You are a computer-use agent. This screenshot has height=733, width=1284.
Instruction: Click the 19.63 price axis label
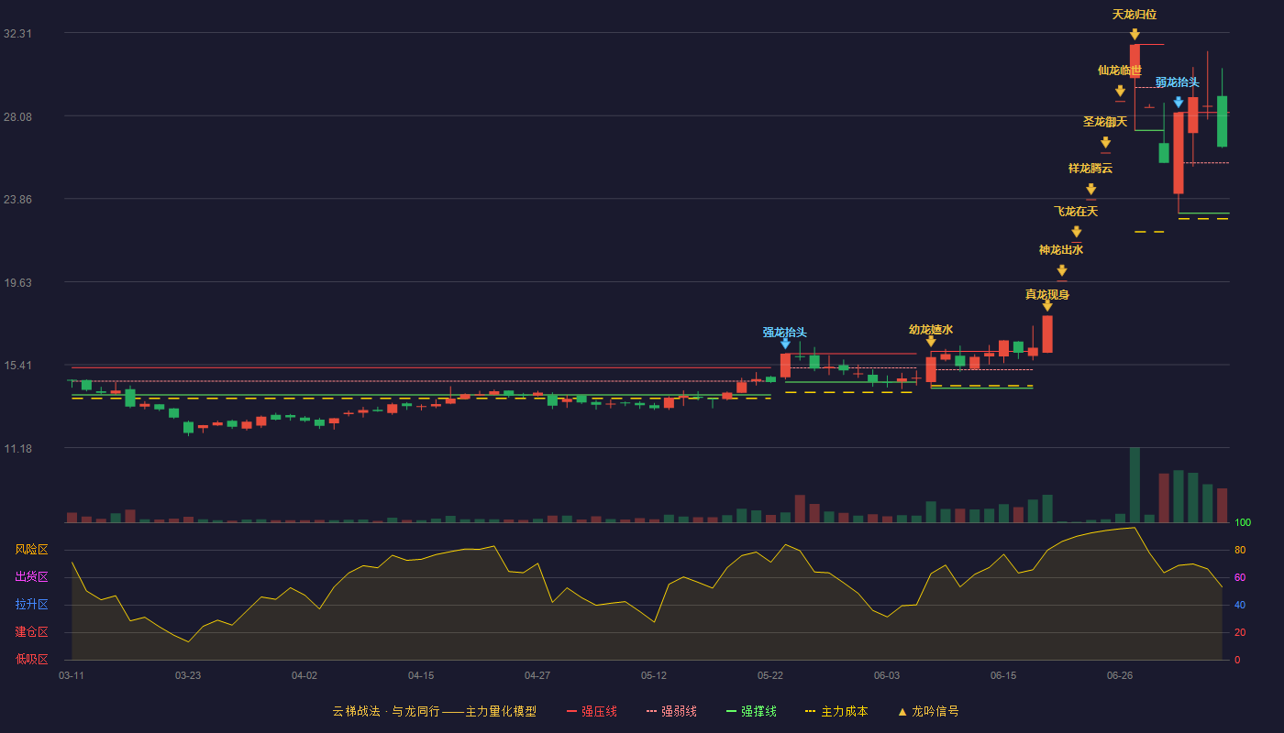(x=18, y=282)
